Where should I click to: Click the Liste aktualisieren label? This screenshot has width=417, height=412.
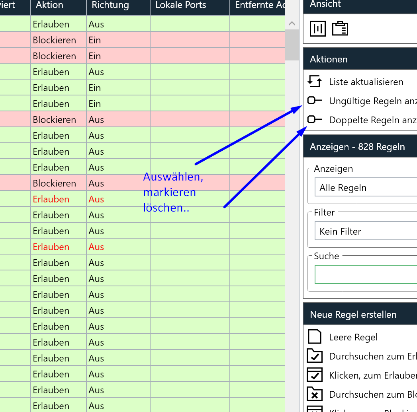pos(366,82)
